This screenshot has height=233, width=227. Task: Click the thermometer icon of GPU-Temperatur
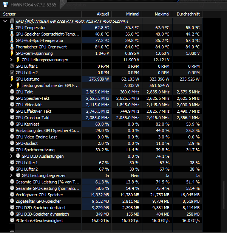12,28
